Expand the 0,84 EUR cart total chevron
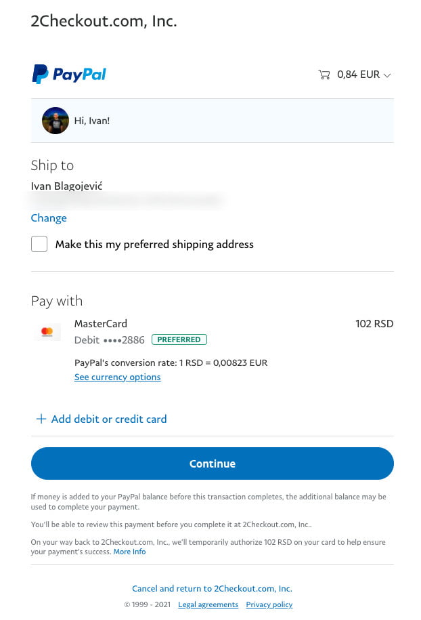 coord(387,75)
